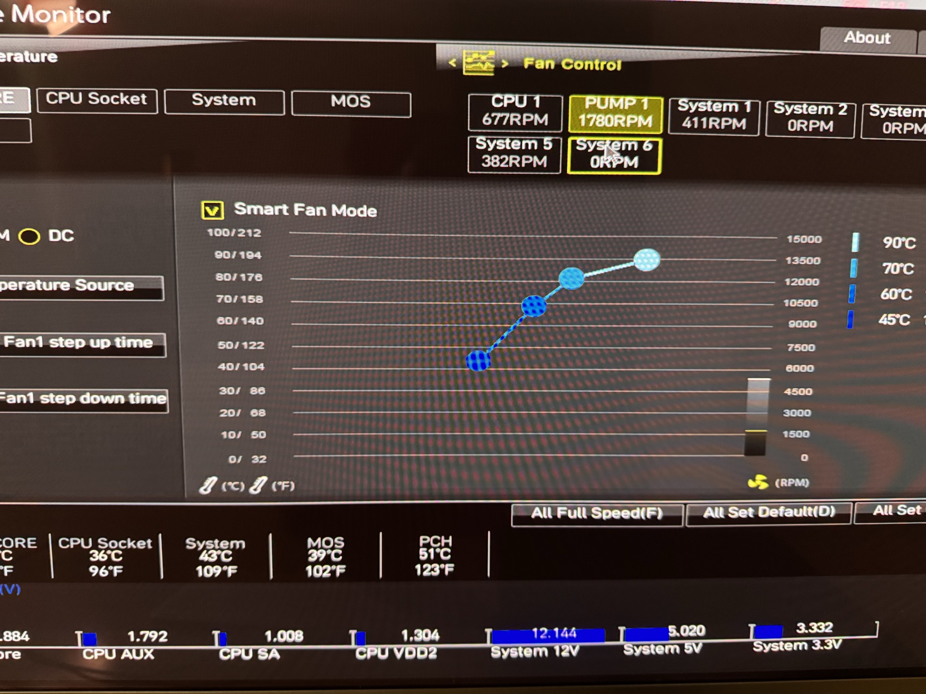Click the PCH 51°C temperature reading

click(435, 555)
